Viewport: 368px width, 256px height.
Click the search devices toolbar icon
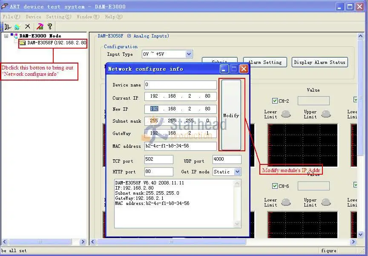coord(17,27)
